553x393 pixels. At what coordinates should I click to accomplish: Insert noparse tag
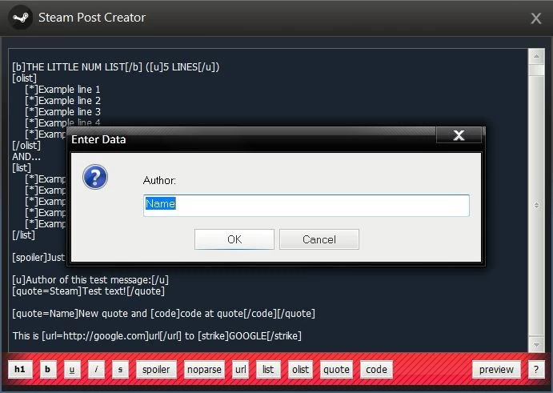tap(204, 369)
